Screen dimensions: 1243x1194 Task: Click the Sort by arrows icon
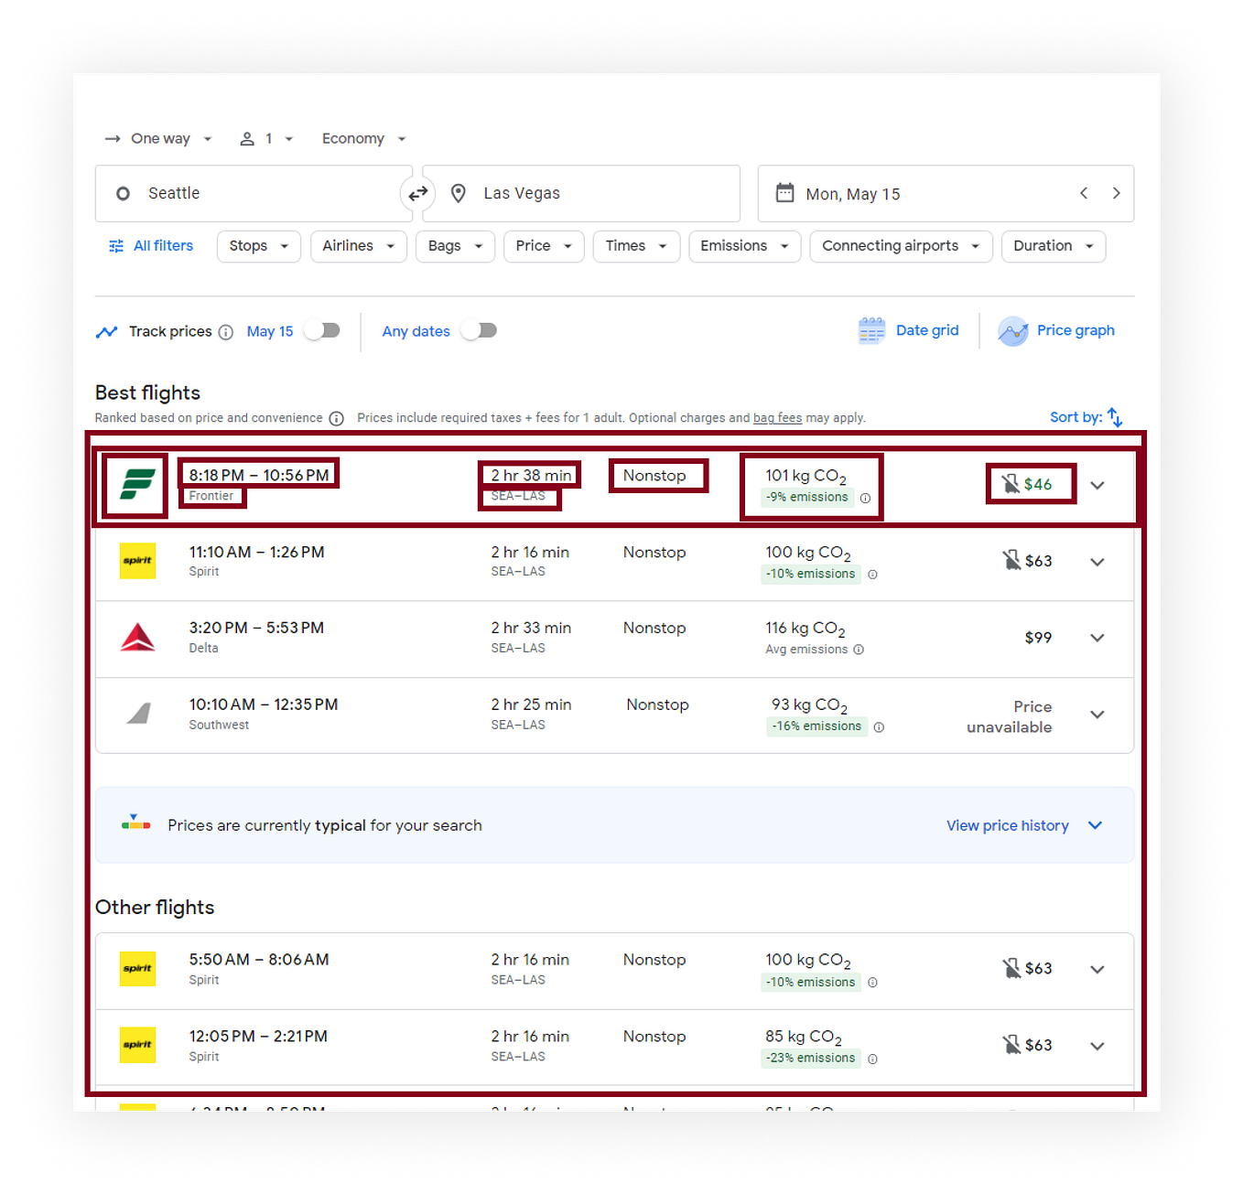tap(1116, 416)
